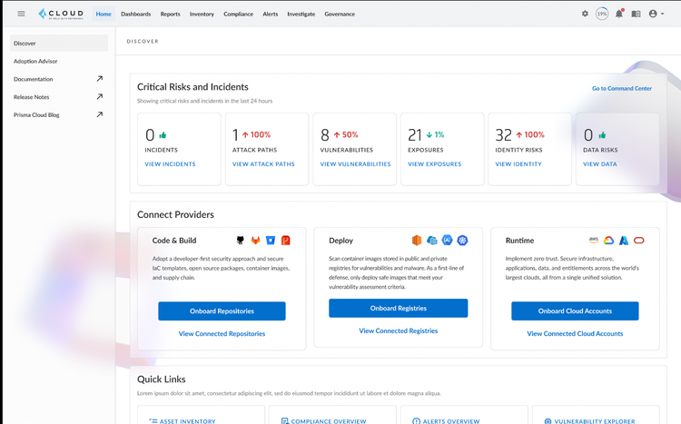Open the Investigate page
This screenshot has width=681, height=424.
[x=301, y=14]
